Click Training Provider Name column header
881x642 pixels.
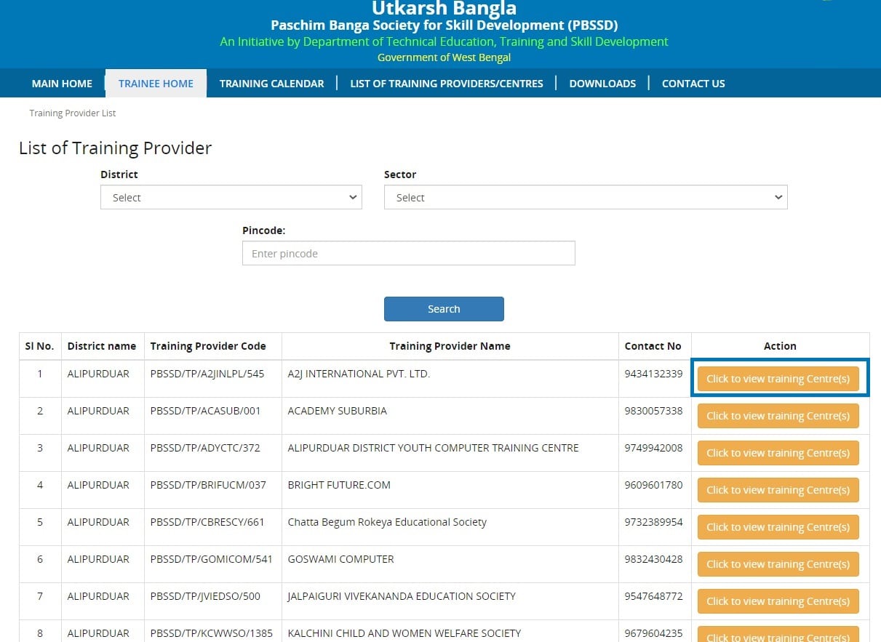(450, 346)
